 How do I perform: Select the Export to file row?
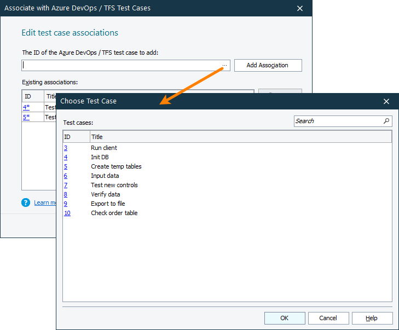point(108,204)
